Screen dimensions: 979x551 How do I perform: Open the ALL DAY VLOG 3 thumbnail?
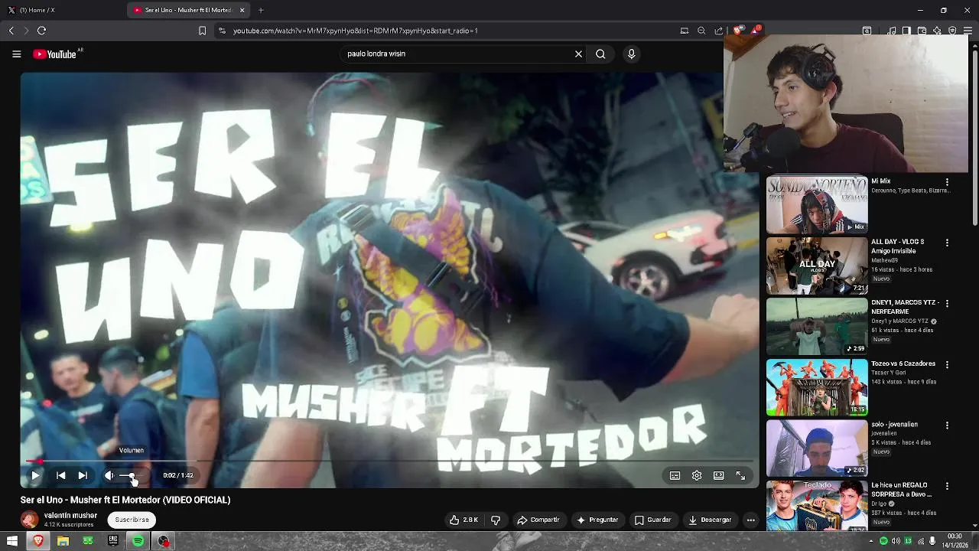coord(817,266)
